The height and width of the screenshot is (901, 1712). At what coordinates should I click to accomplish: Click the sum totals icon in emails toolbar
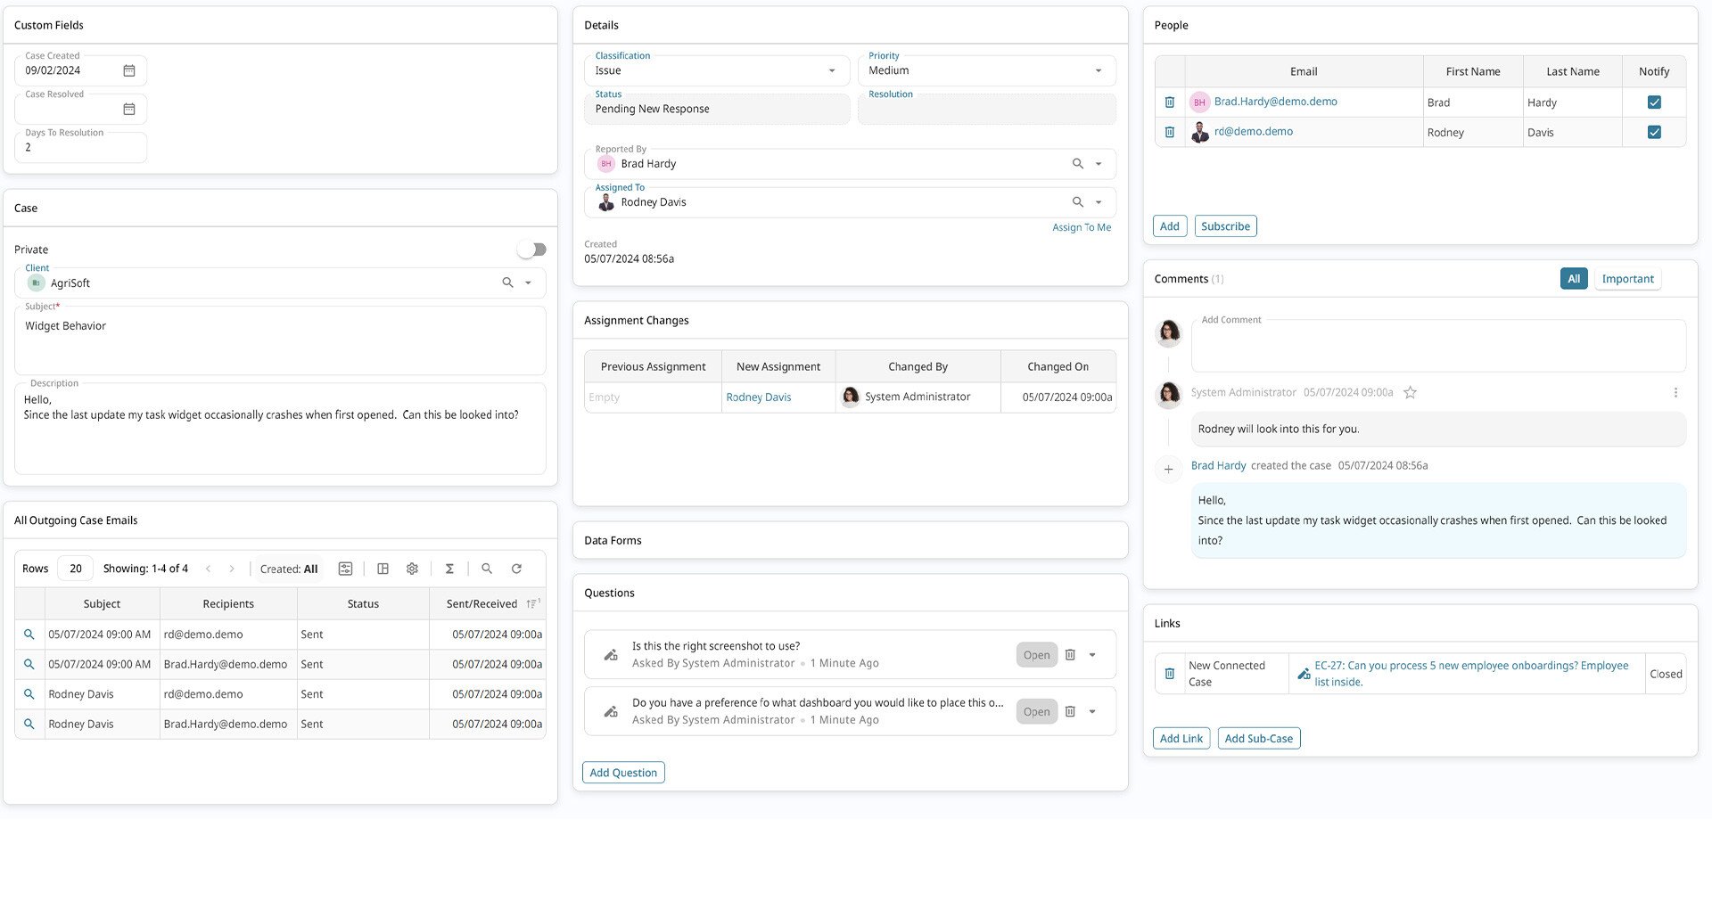(x=449, y=569)
